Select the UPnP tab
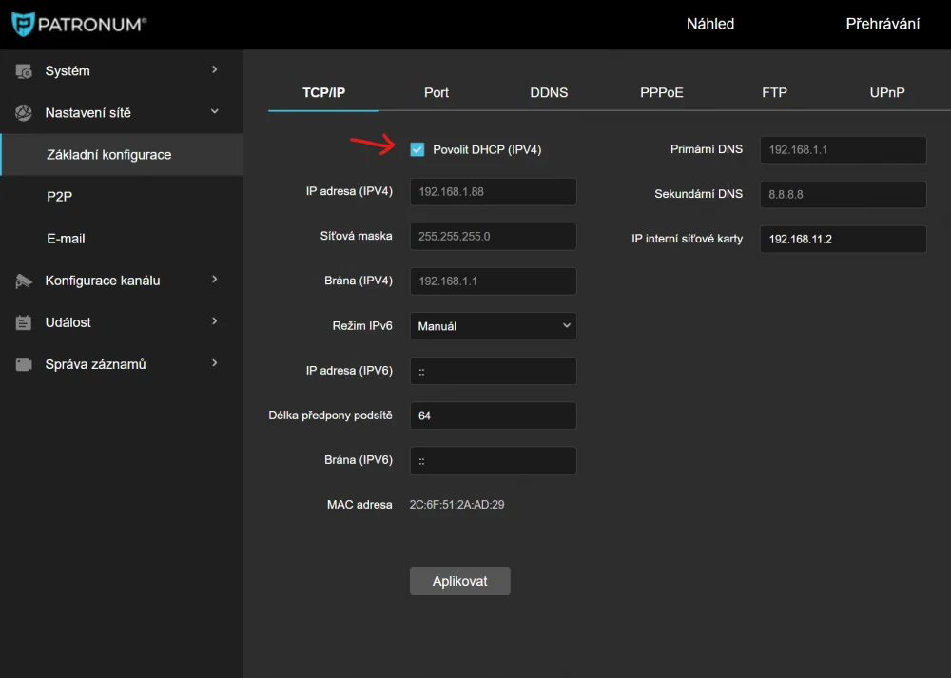951x678 pixels. pos(886,92)
